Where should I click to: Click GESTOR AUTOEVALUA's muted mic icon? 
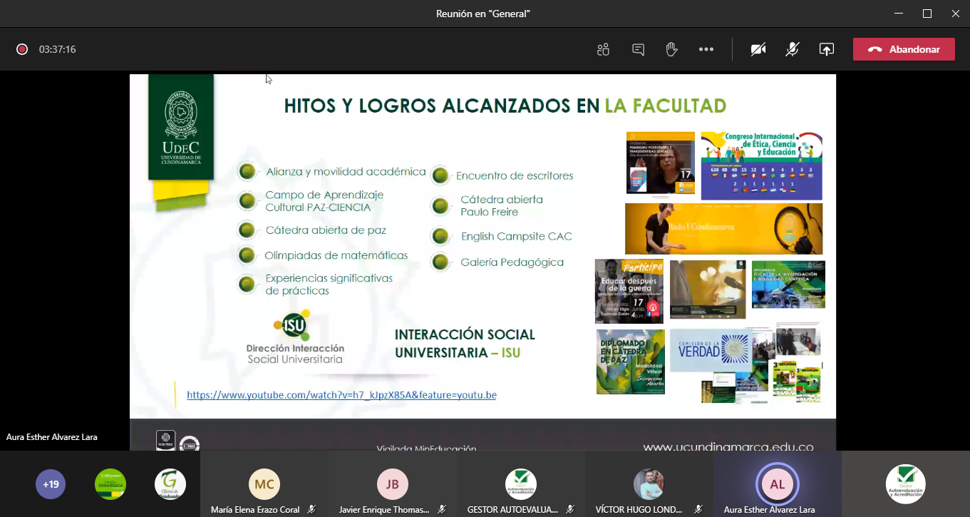[x=570, y=510]
